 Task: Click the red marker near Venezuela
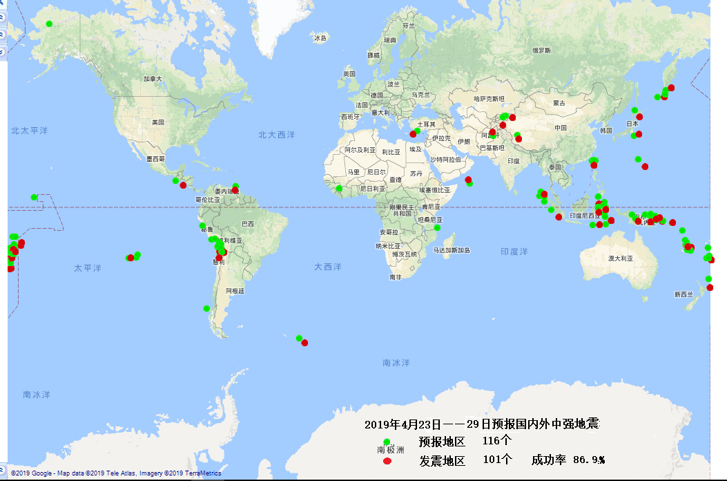click(x=235, y=190)
